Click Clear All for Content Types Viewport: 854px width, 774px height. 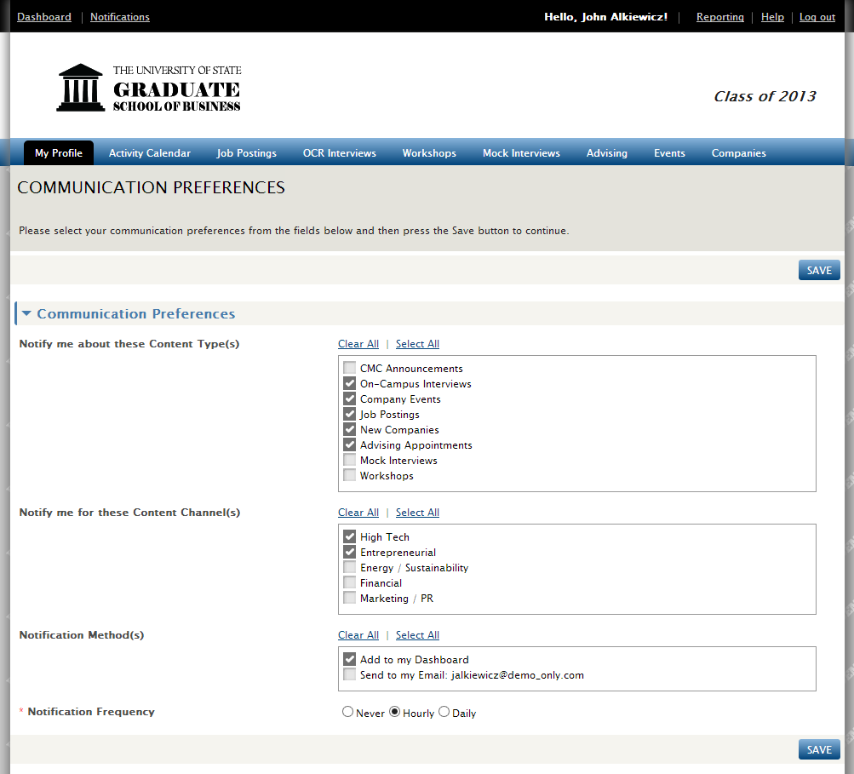[358, 344]
